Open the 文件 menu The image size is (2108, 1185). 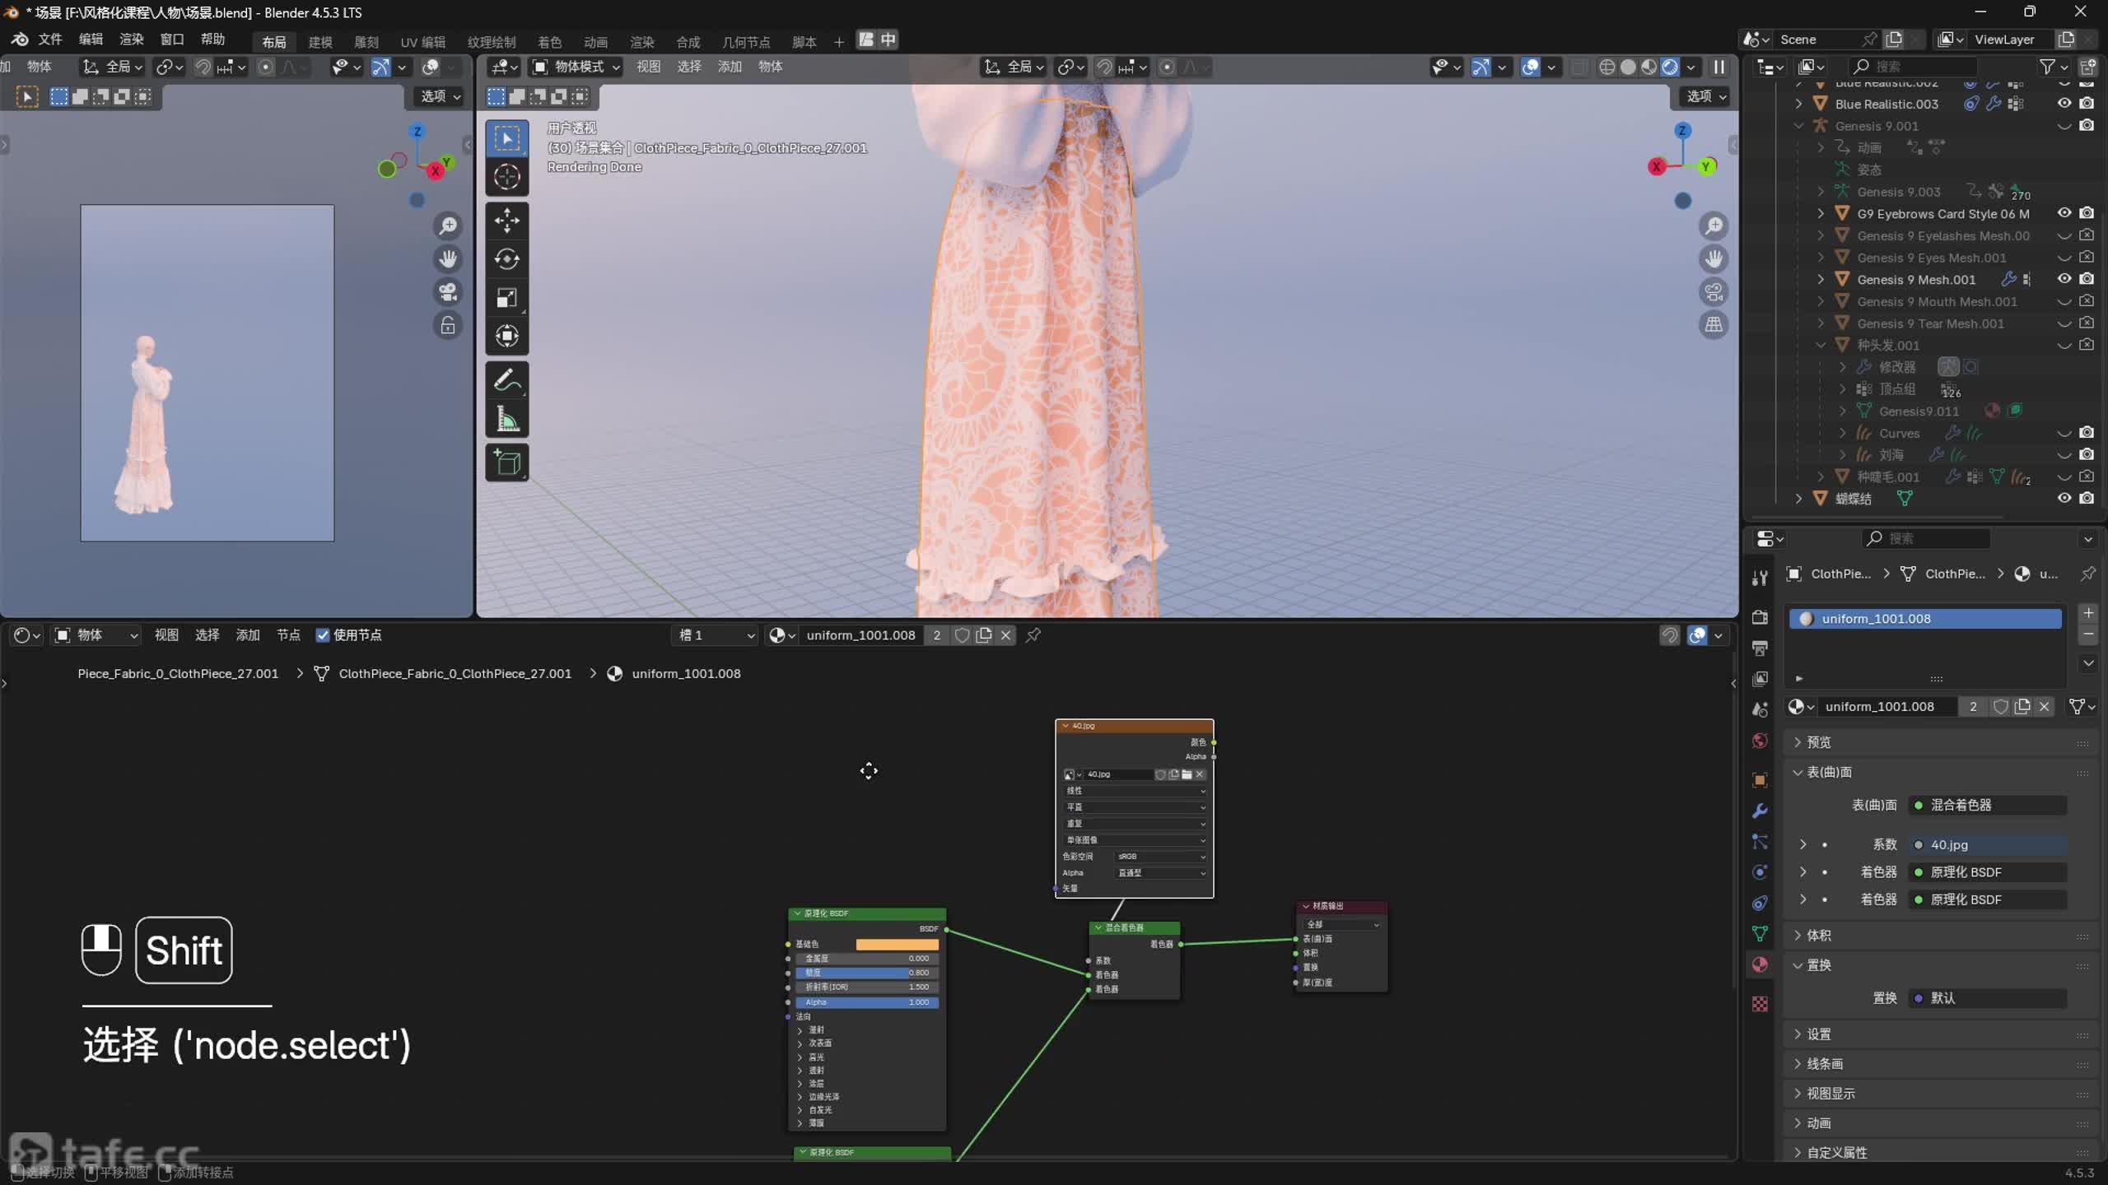pos(49,39)
